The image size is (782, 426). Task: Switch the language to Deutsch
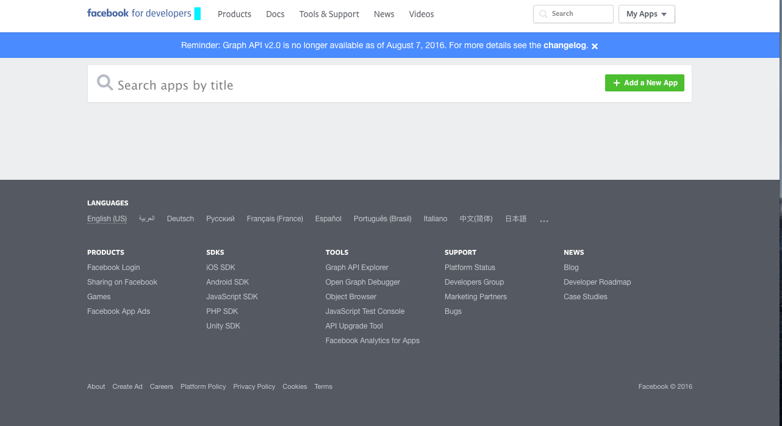180,218
